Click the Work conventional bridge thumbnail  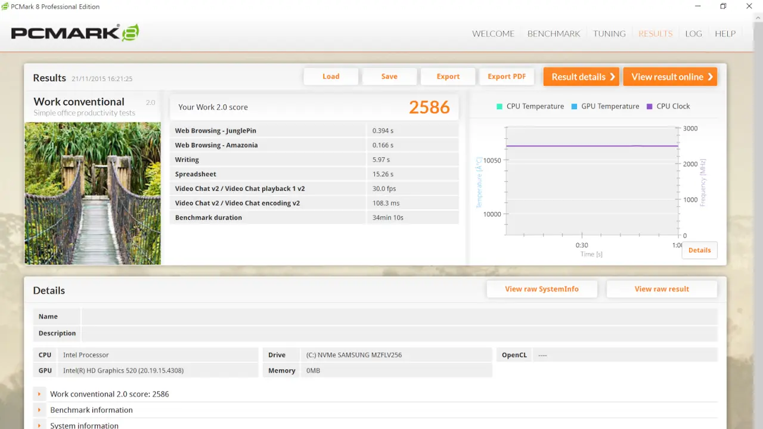(92, 193)
